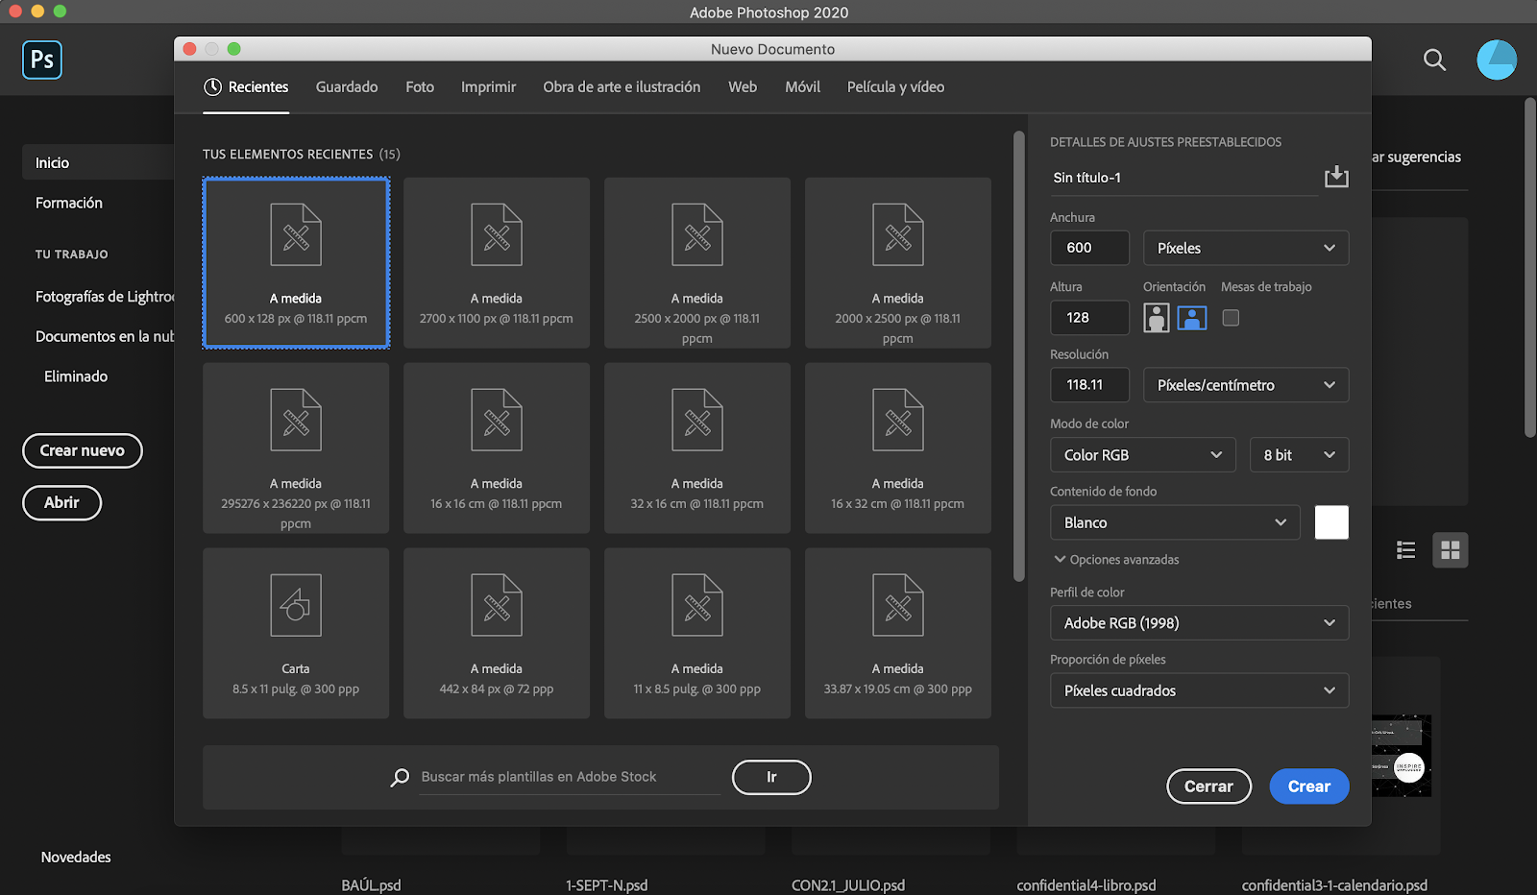The height and width of the screenshot is (895, 1537).
Task: Open the CON2.1_JULIO.psd recent file
Action: (x=848, y=885)
